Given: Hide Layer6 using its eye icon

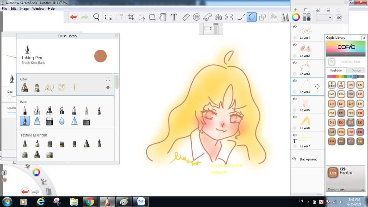Looking at the screenshot, I should [x=295, y=117].
